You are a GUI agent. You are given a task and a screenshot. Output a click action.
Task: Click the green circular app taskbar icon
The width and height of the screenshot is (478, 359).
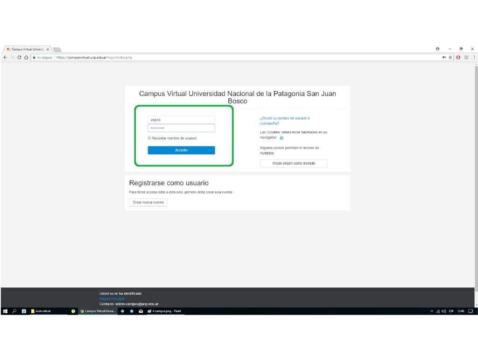coord(73,311)
